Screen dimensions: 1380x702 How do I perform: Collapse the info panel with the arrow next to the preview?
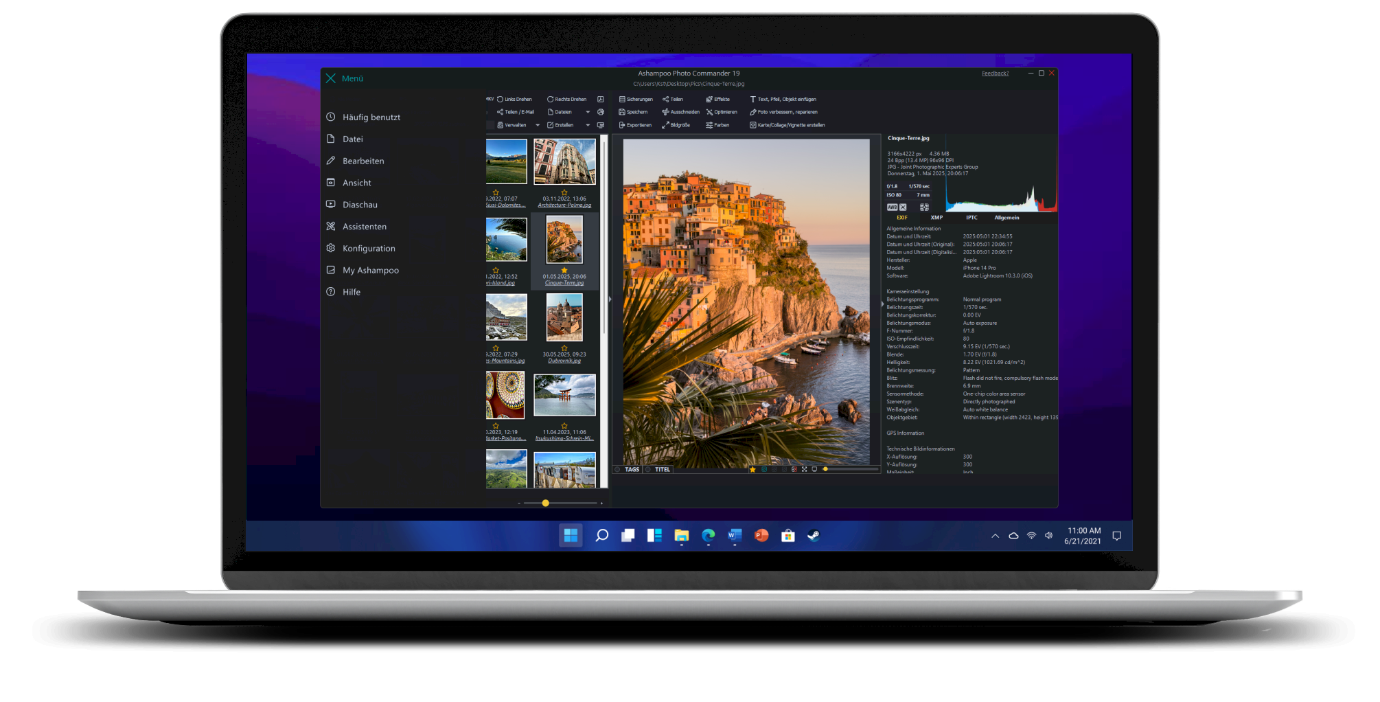coord(883,304)
